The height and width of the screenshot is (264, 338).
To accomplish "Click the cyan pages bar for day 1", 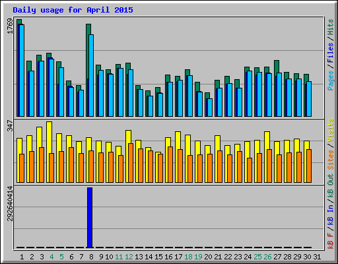I will [x=22, y=71].
